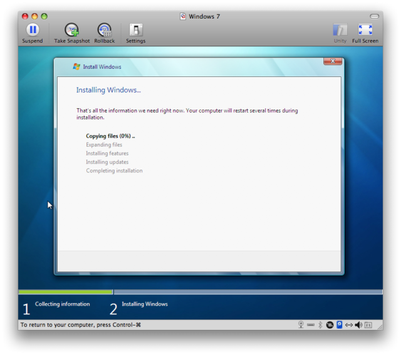This screenshot has width=401, height=355.
Task: Click the green Collecting information progress bar
Action: 65,292
